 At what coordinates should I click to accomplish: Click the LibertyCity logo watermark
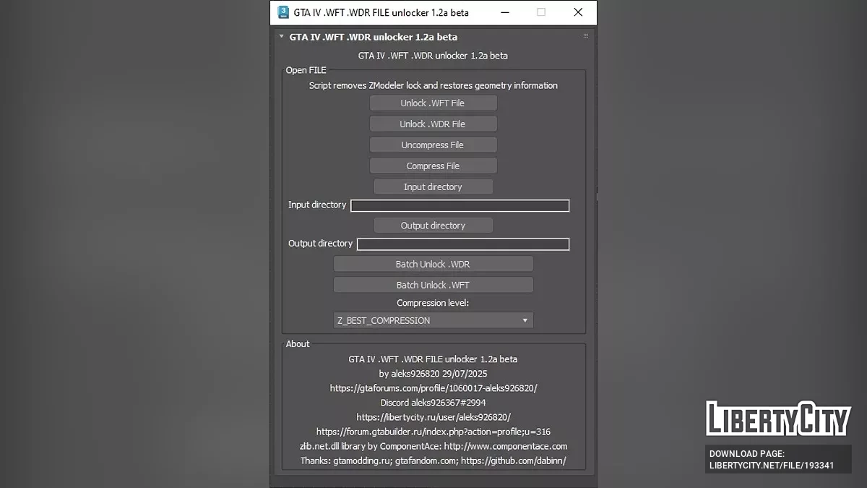(x=779, y=419)
